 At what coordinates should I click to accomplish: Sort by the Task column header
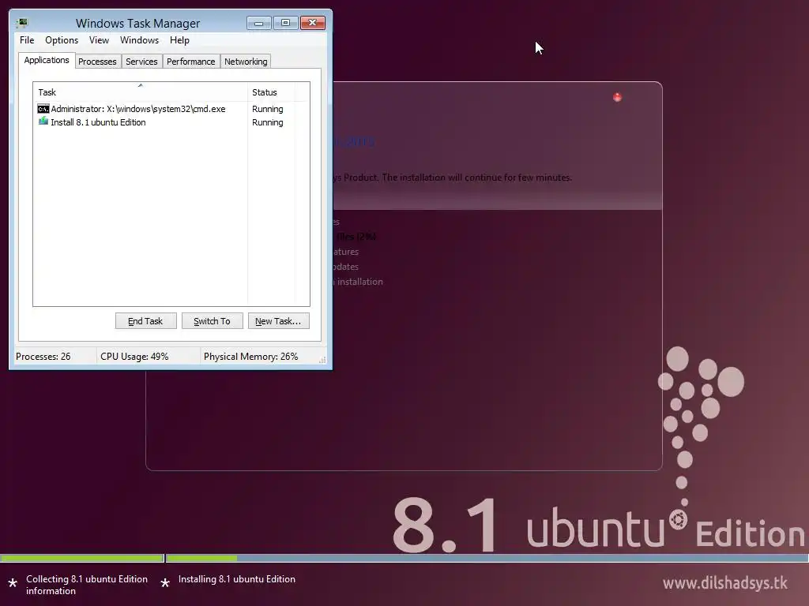(140, 92)
